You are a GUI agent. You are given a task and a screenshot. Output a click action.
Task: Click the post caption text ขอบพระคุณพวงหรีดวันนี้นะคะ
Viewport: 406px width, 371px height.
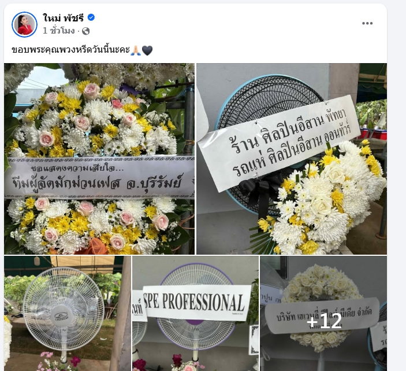[70, 50]
